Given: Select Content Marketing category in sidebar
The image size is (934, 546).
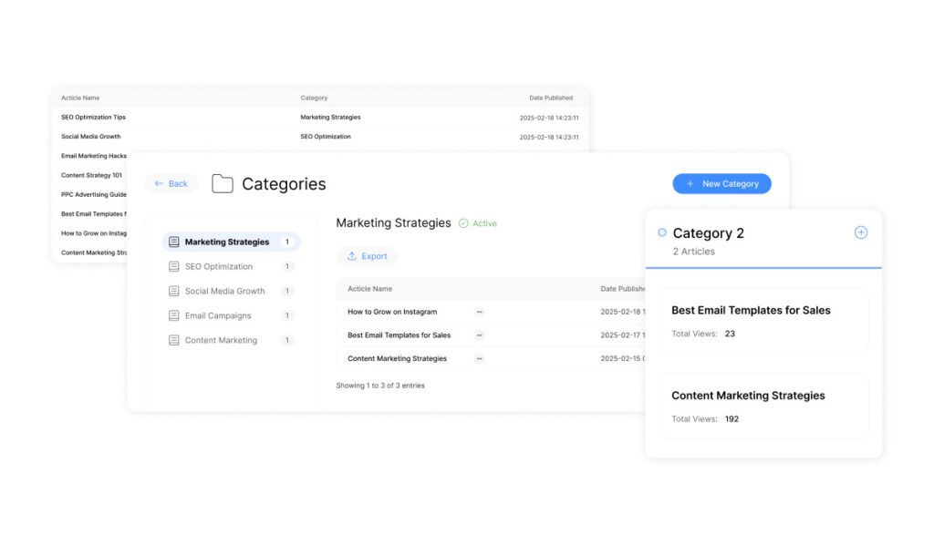Looking at the screenshot, I should click(x=221, y=341).
